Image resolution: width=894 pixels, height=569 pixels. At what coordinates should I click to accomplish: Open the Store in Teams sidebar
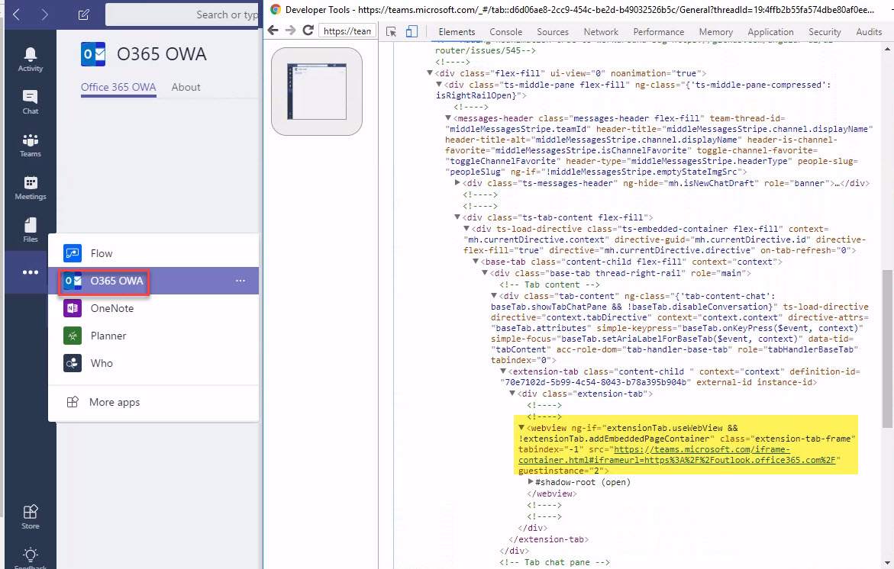[31, 516]
